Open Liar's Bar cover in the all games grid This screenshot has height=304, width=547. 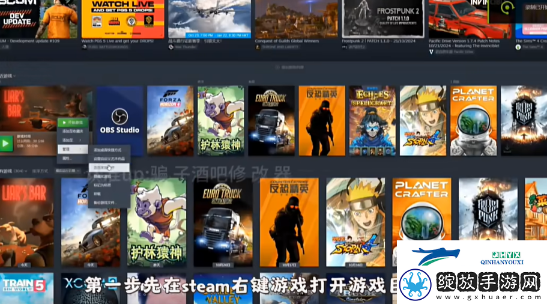click(x=27, y=223)
